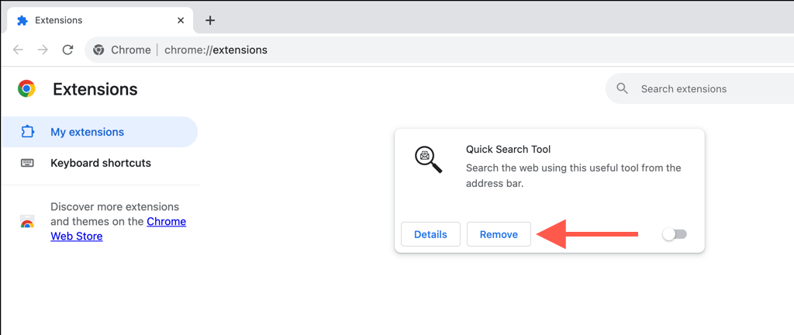Click the Quick Search Tool extension icon
This screenshot has width=794, height=335.
click(428, 159)
